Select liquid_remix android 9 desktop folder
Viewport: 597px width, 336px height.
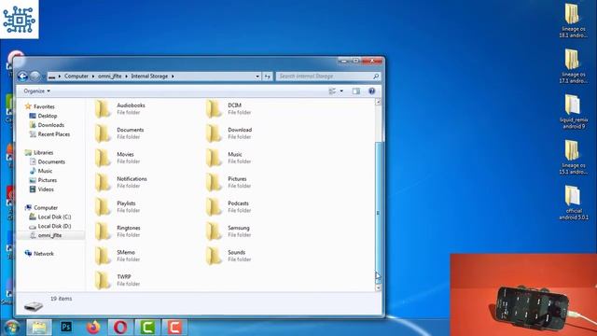[574, 112]
